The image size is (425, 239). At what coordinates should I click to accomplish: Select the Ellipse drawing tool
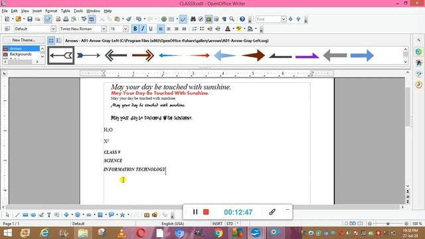[x=33, y=215]
